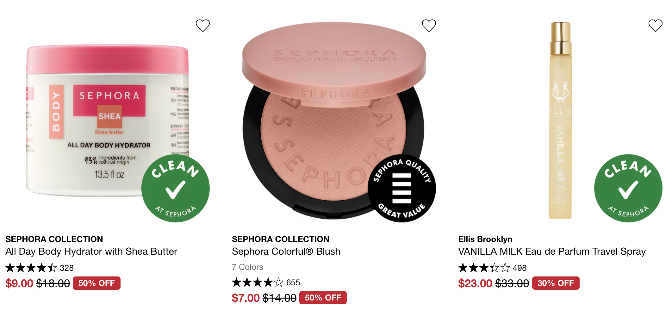The height and width of the screenshot is (309, 672).
Task: View the 498 reviews star rating
Action: pyautogui.click(x=492, y=268)
